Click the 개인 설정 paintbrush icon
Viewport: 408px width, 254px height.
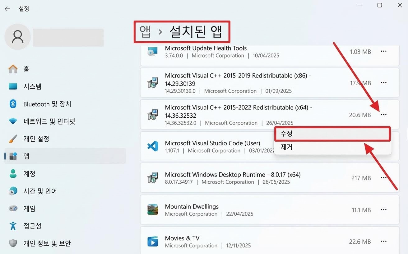[13, 139]
